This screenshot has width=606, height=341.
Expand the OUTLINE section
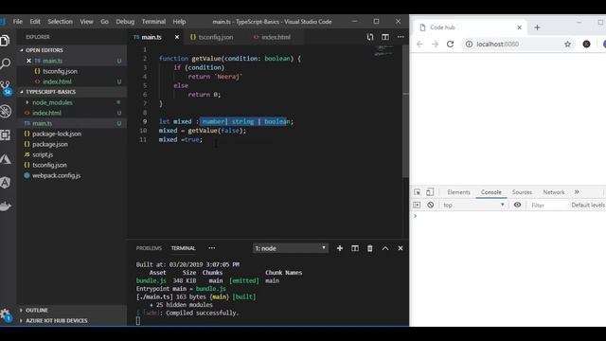click(x=37, y=310)
